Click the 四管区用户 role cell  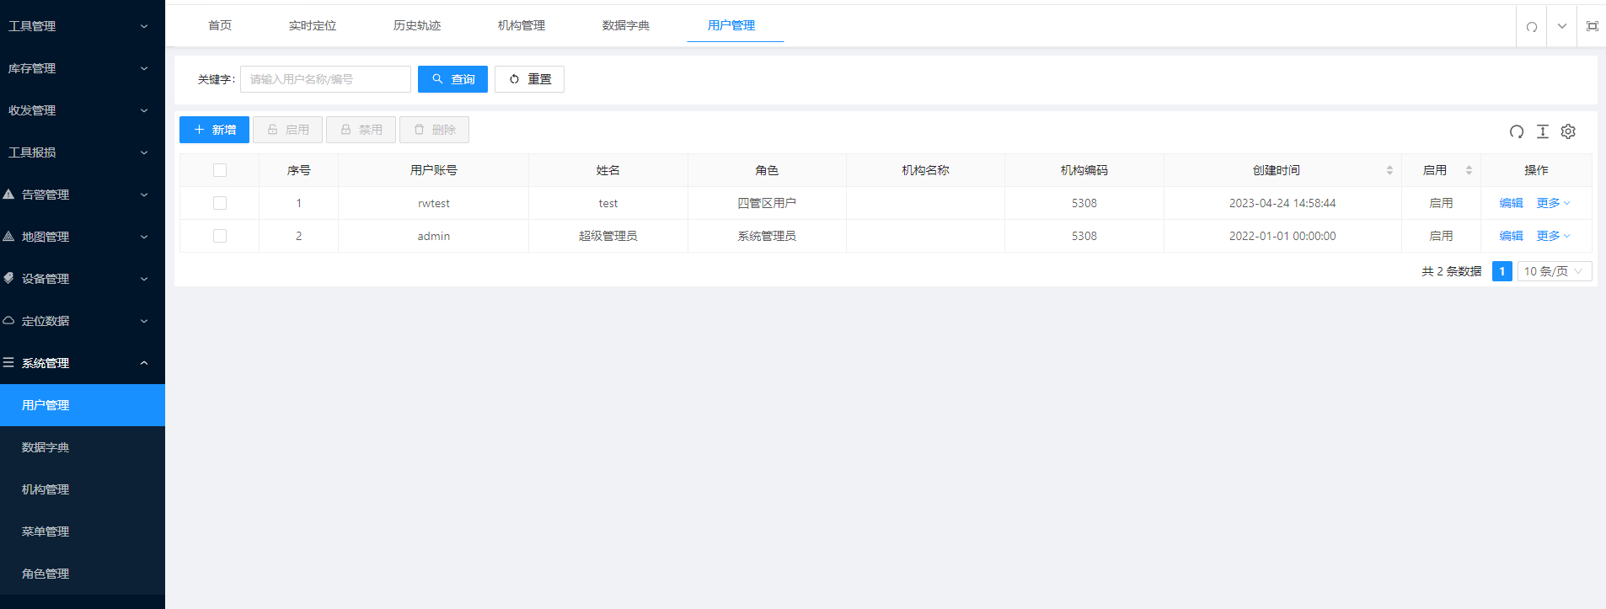point(767,203)
